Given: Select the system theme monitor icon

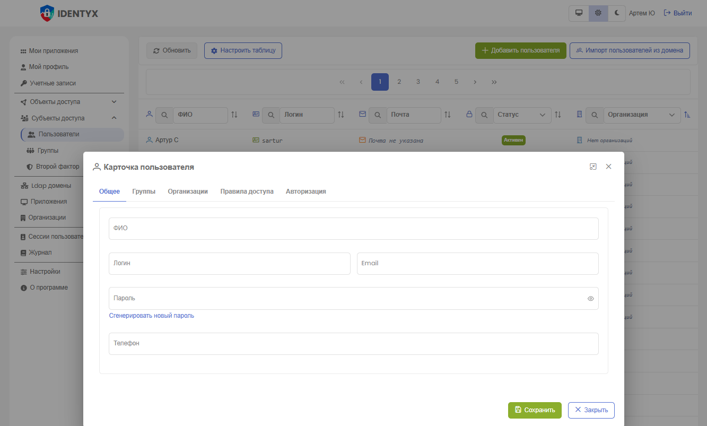Looking at the screenshot, I should coord(579,13).
